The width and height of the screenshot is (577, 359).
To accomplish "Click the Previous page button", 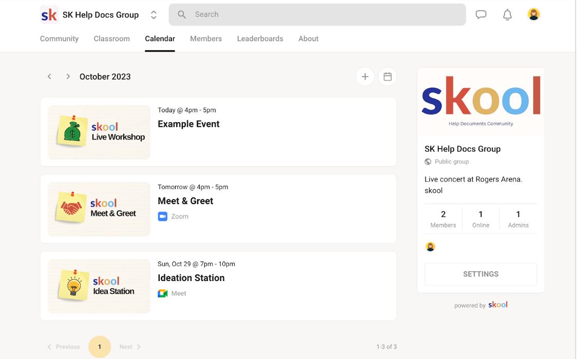I will point(64,347).
